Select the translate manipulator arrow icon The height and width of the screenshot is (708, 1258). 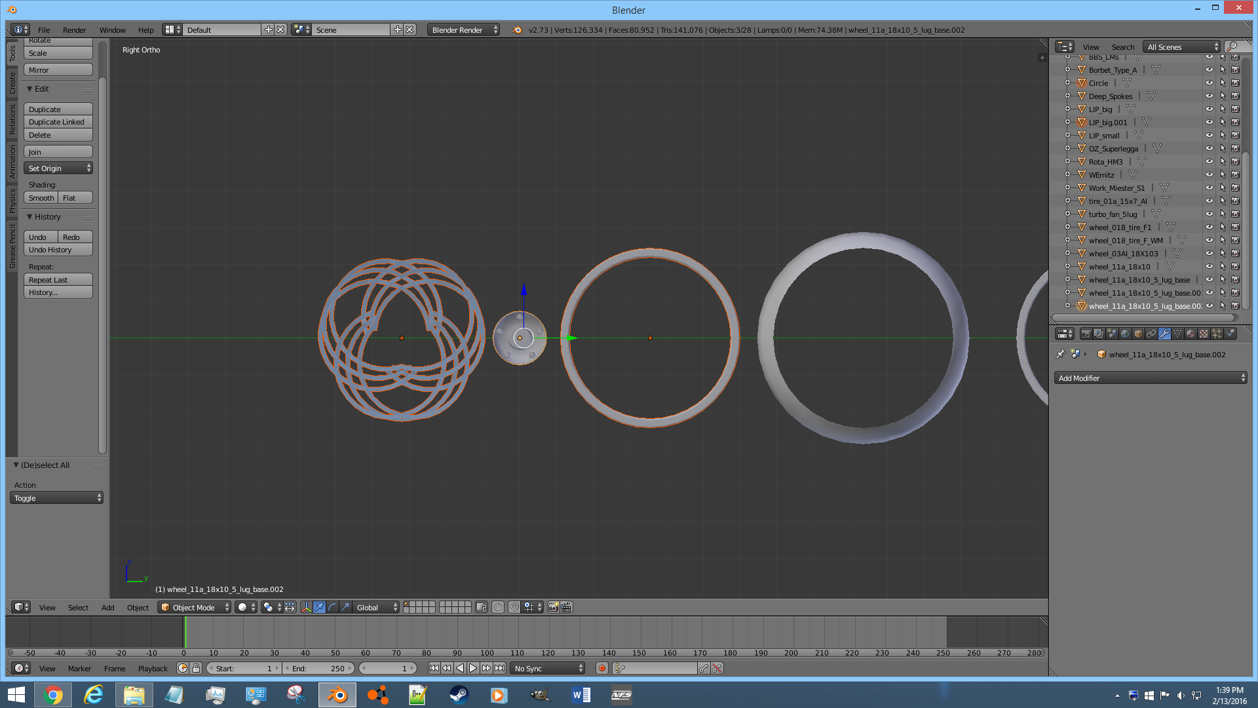pos(319,607)
